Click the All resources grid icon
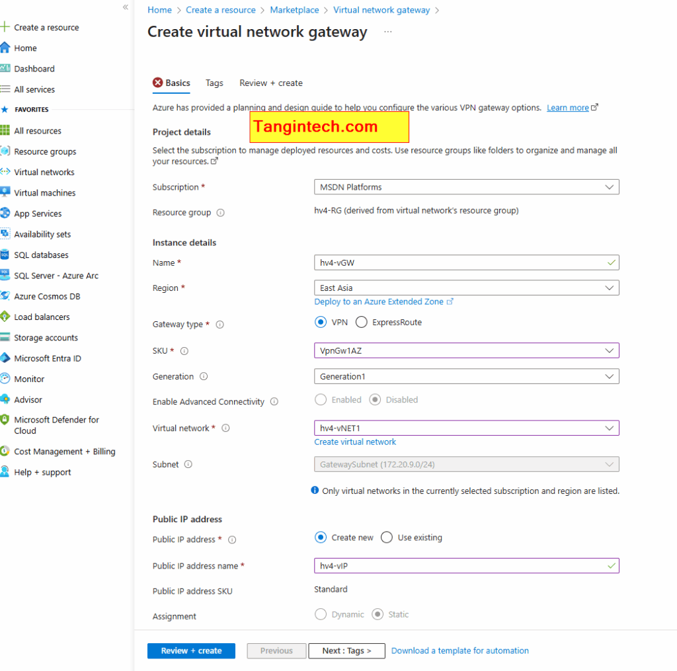The image size is (677, 671). (x=5, y=130)
